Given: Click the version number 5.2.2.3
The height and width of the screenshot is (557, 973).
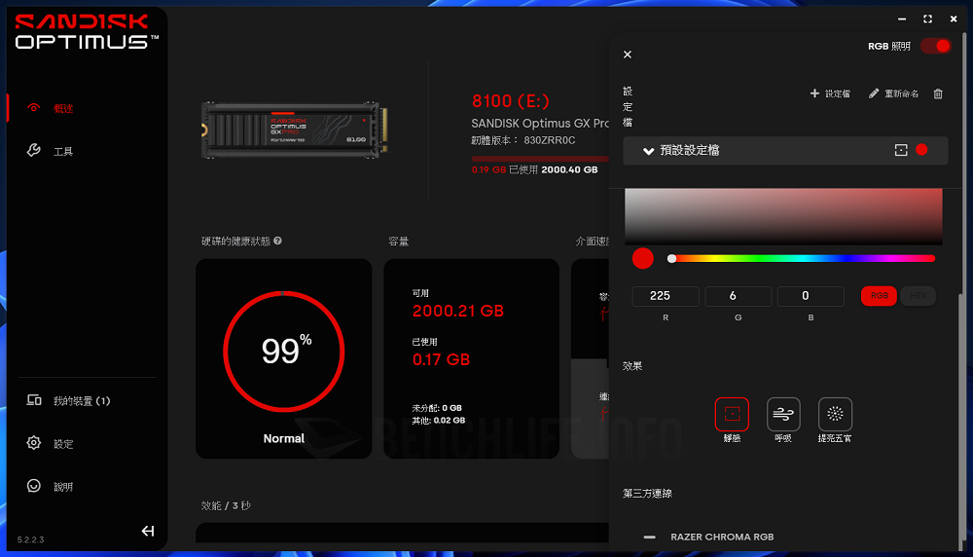Looking at the screenshot, I should tap(30, 540).
